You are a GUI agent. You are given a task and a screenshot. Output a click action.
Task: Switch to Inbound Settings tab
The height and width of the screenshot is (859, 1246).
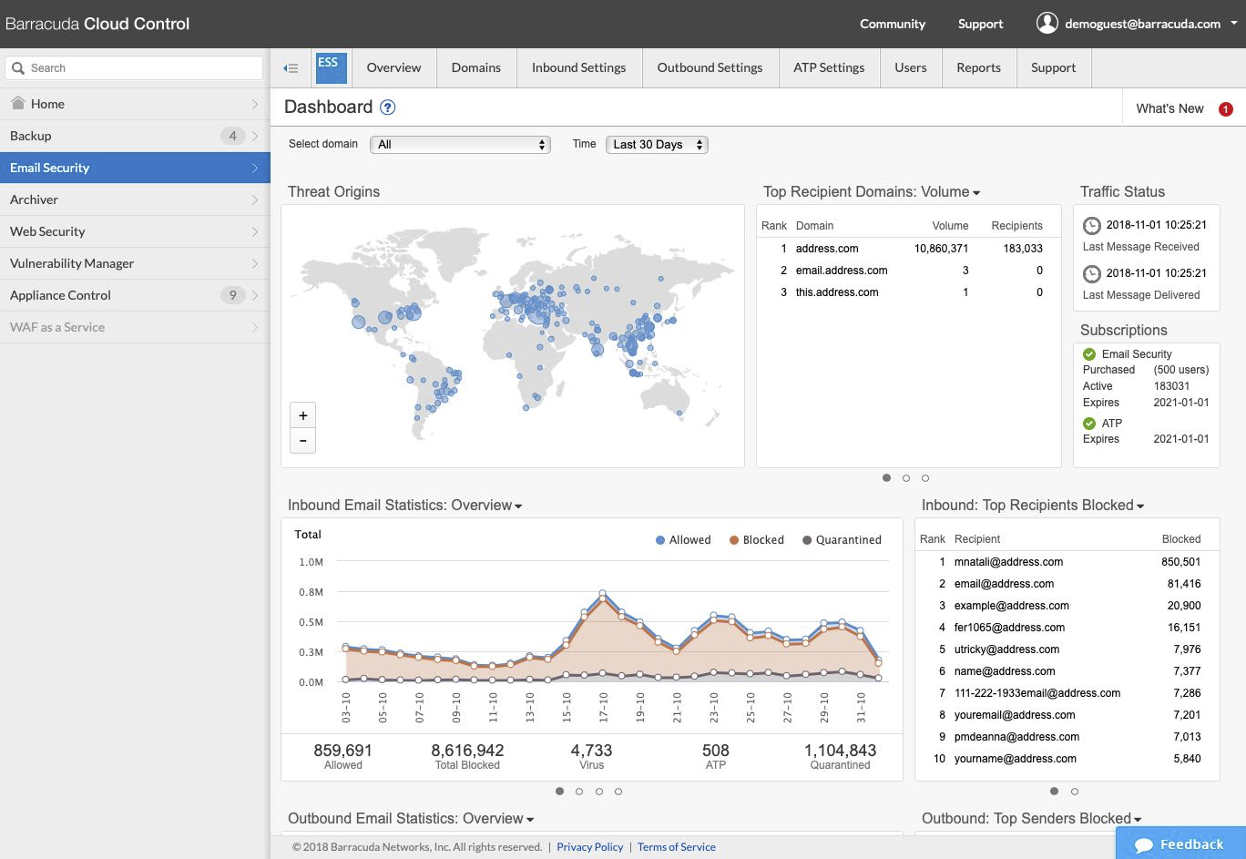coord(579,68)
